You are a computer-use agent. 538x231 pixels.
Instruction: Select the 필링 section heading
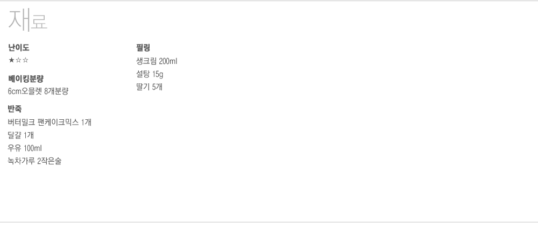143,48
